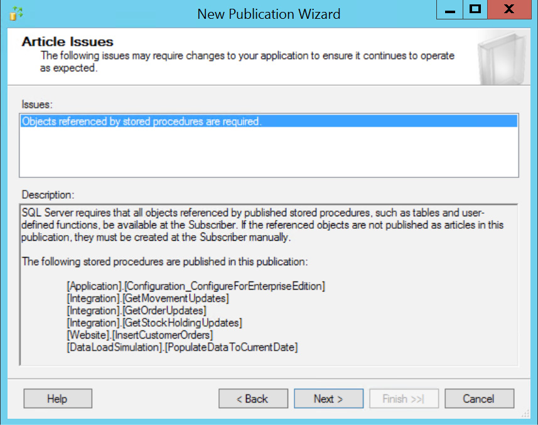Click 'The following stored procedures are published' line
This screenshot has width=538, height=425.
point(164,261)
